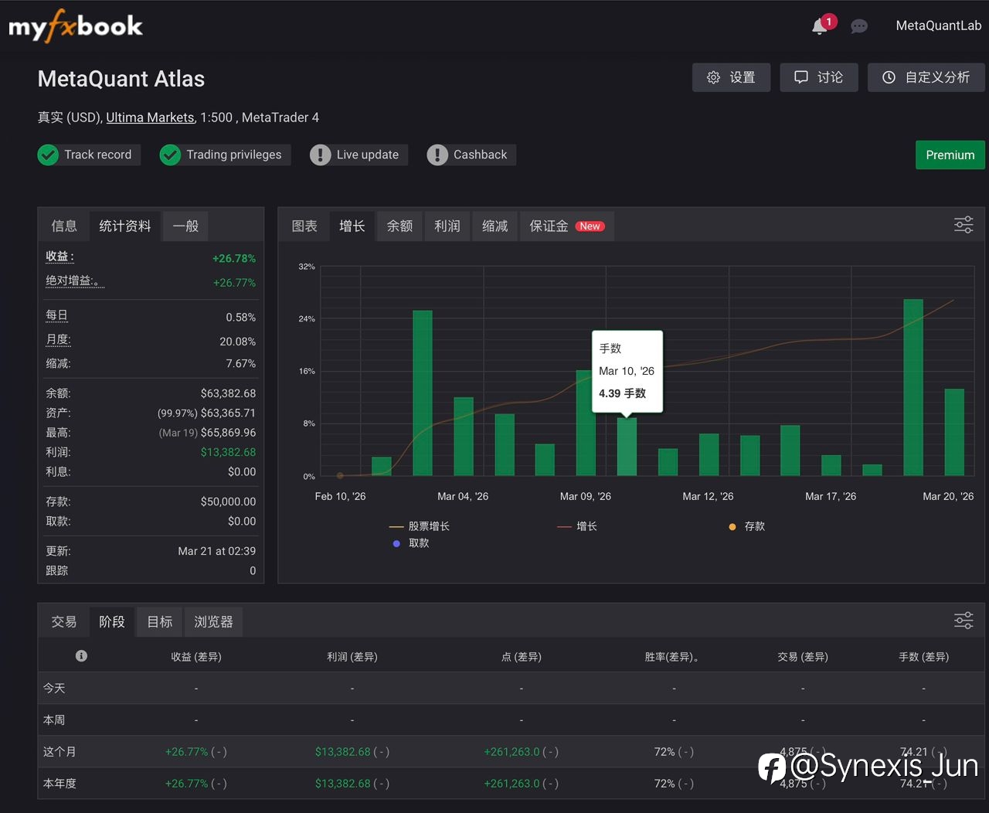Click the 收益 (差异) column header
Image resolution: width=989 pixels, height=813 pixels.
point(196,657)
